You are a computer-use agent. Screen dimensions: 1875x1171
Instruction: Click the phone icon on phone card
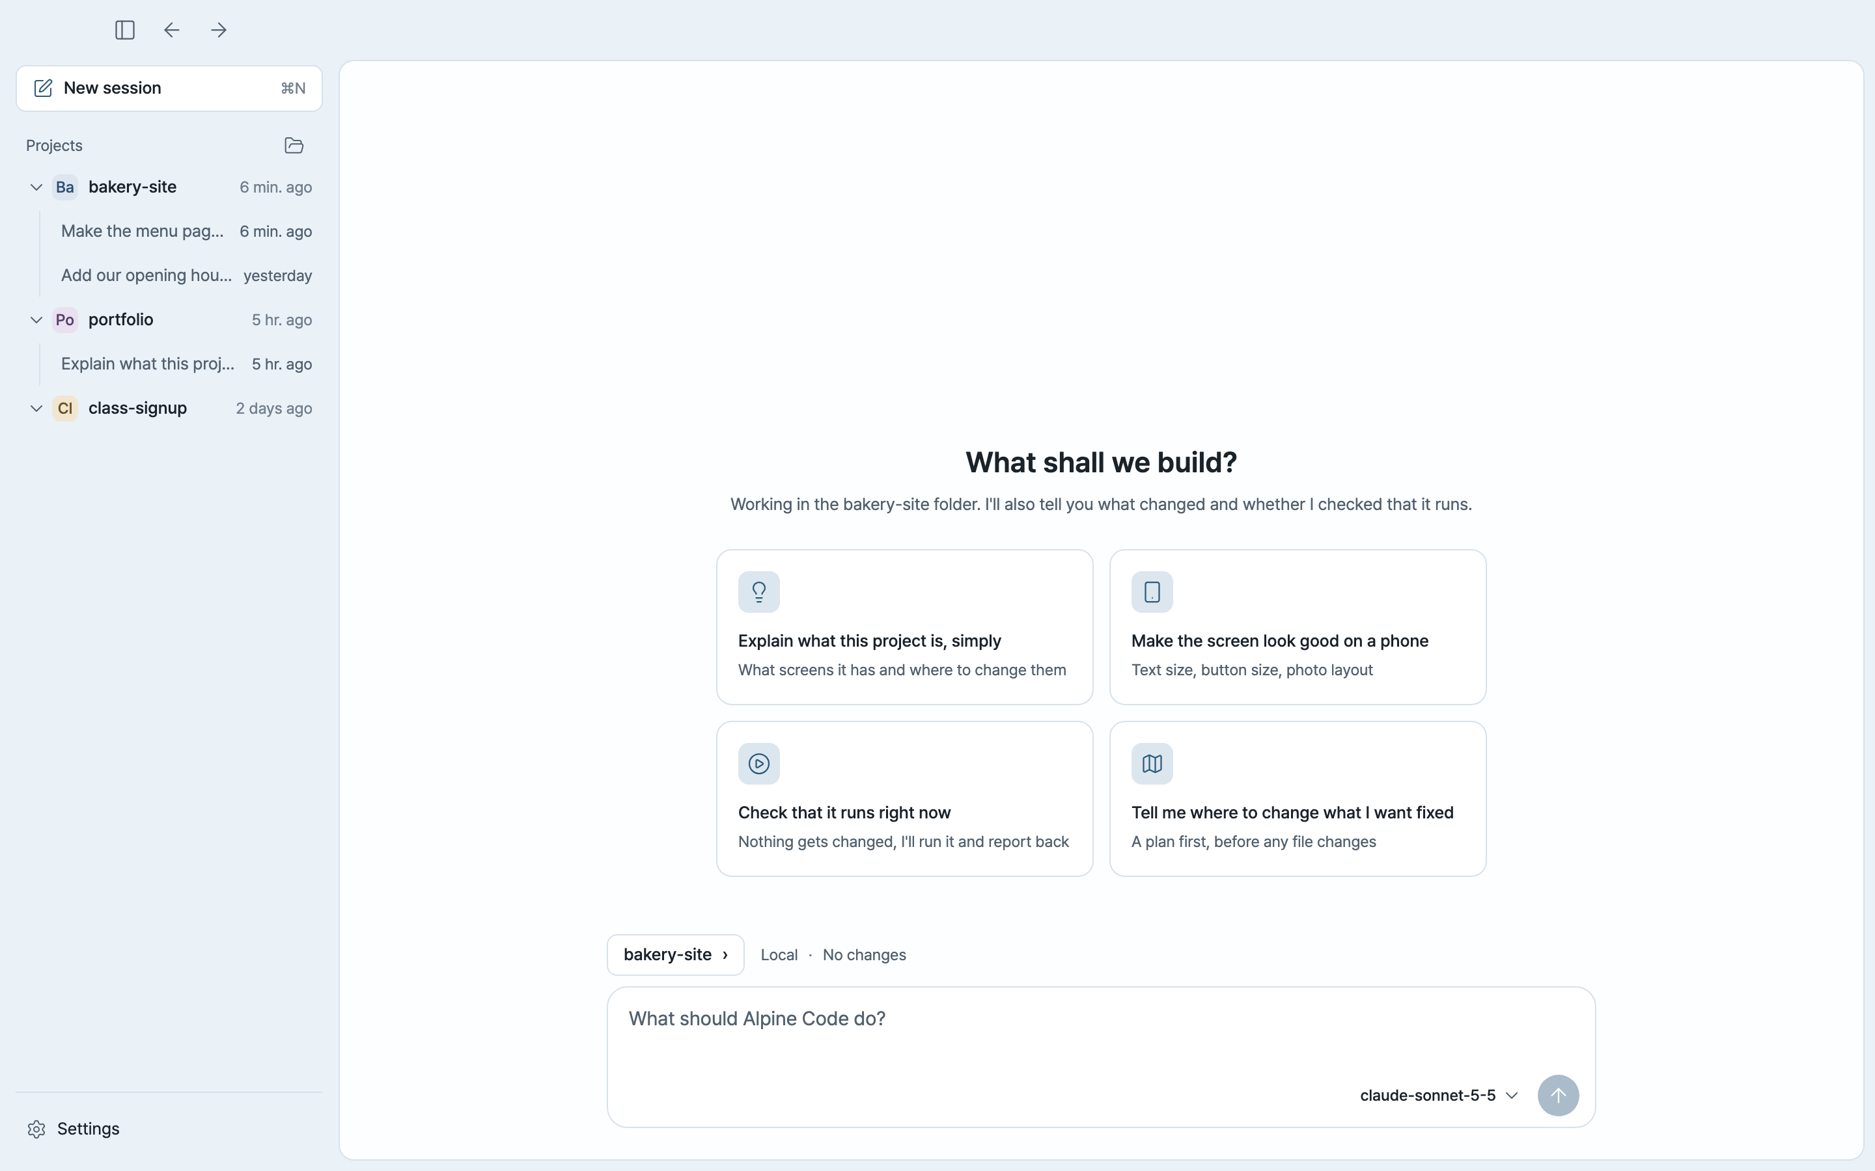coord(1152,592)
